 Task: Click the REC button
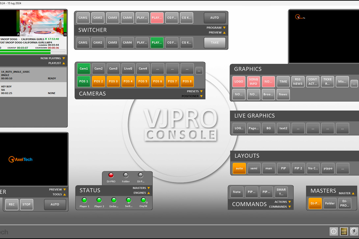click(12, 204)
